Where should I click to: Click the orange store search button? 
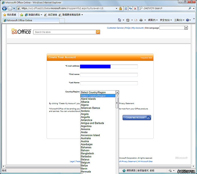point(98,32)
